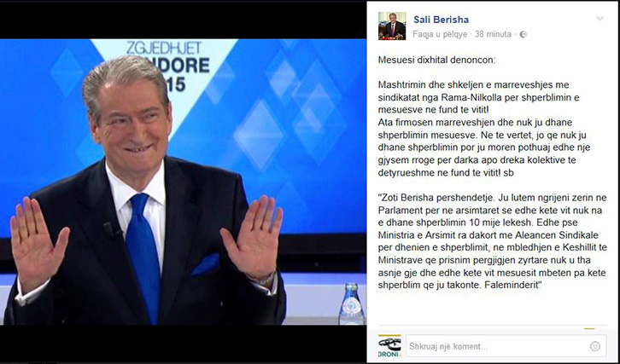Open the "38 minuta" timestamp link
This screenshot has height=364, width=620.
[493, 34]
